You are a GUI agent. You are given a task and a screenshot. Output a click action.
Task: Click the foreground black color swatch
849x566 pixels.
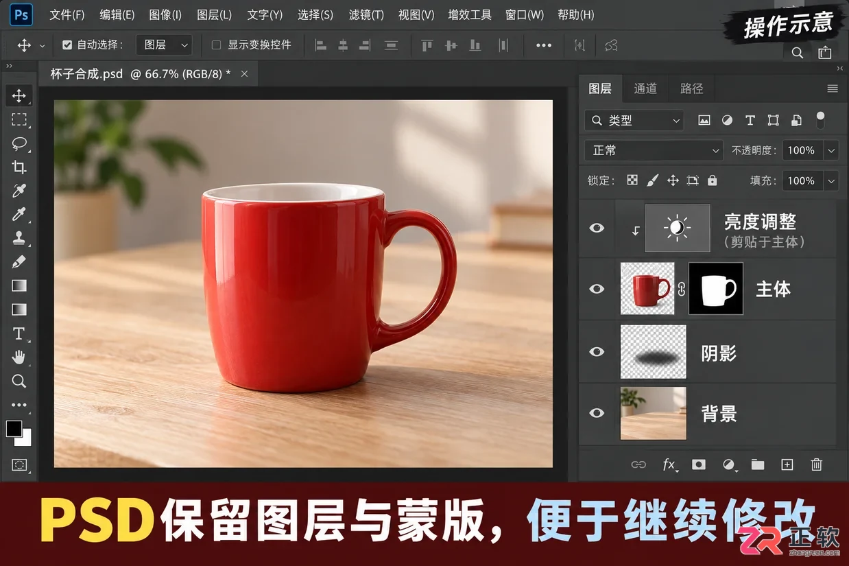coord(14,429)
